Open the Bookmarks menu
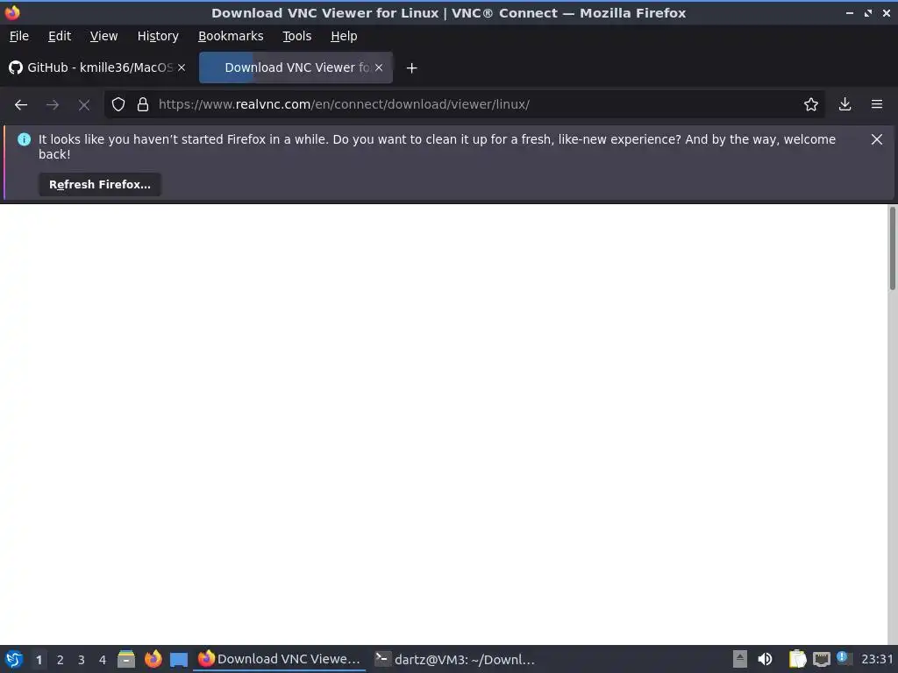The height and width of the screenshot is (673, 898). click(231, 36)
